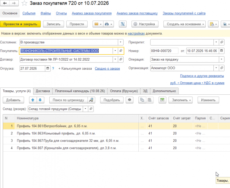Open Операция dropdown arrow
The width and height of the screenshot is (230, 188).
[x=222, y=59]
